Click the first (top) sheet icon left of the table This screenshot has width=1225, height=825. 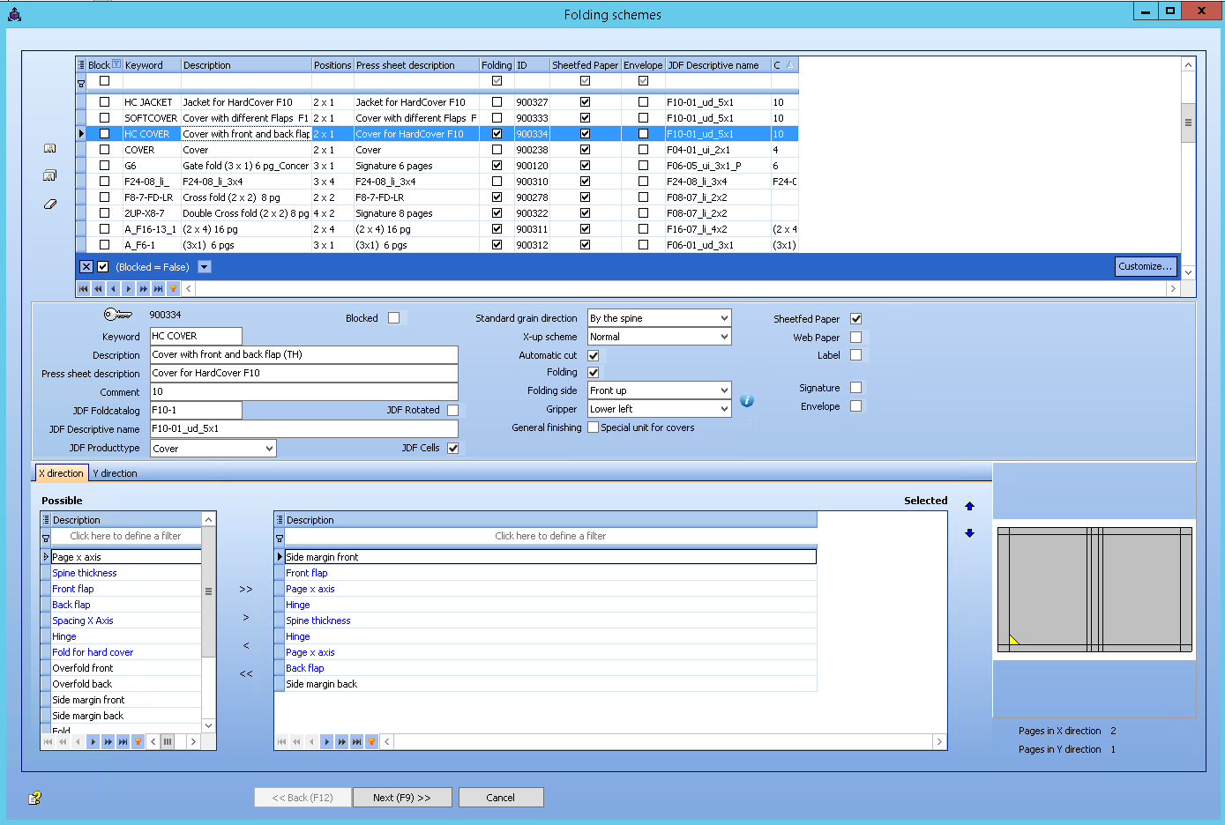point(50,148)
